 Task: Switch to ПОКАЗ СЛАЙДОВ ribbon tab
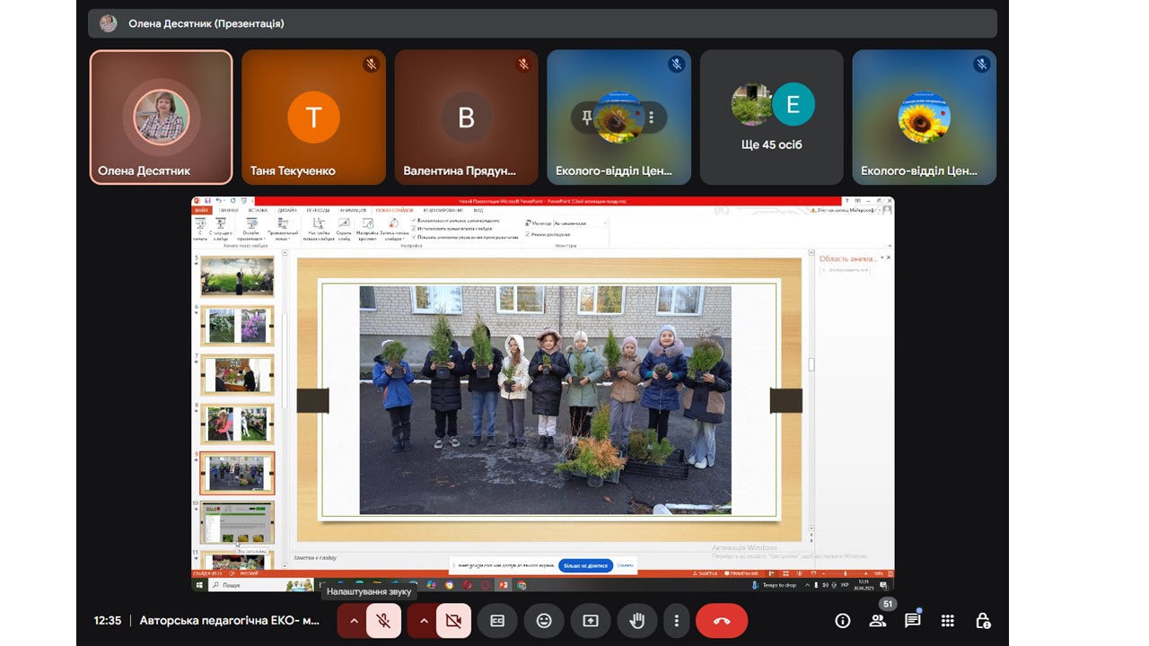coord(394,210)
